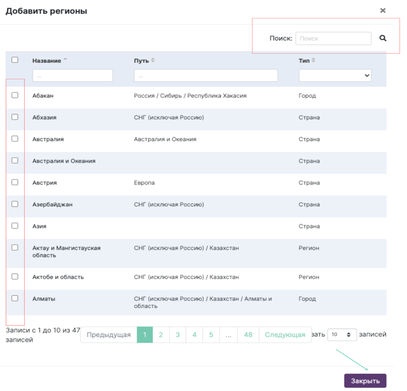This screenshot has width=407, height=391.
Task: Click the Путь column filter field
Action: click(x=206, y=75)
